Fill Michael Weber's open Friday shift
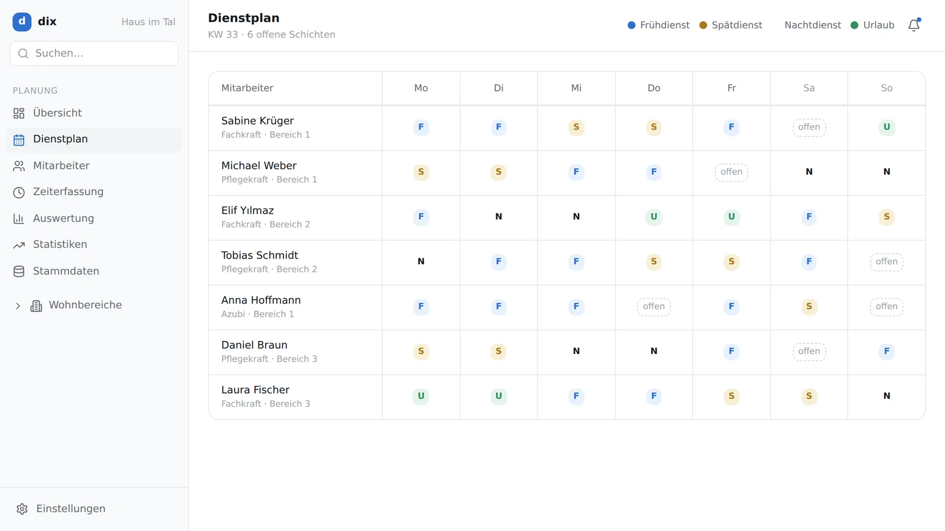 [731, 172]
